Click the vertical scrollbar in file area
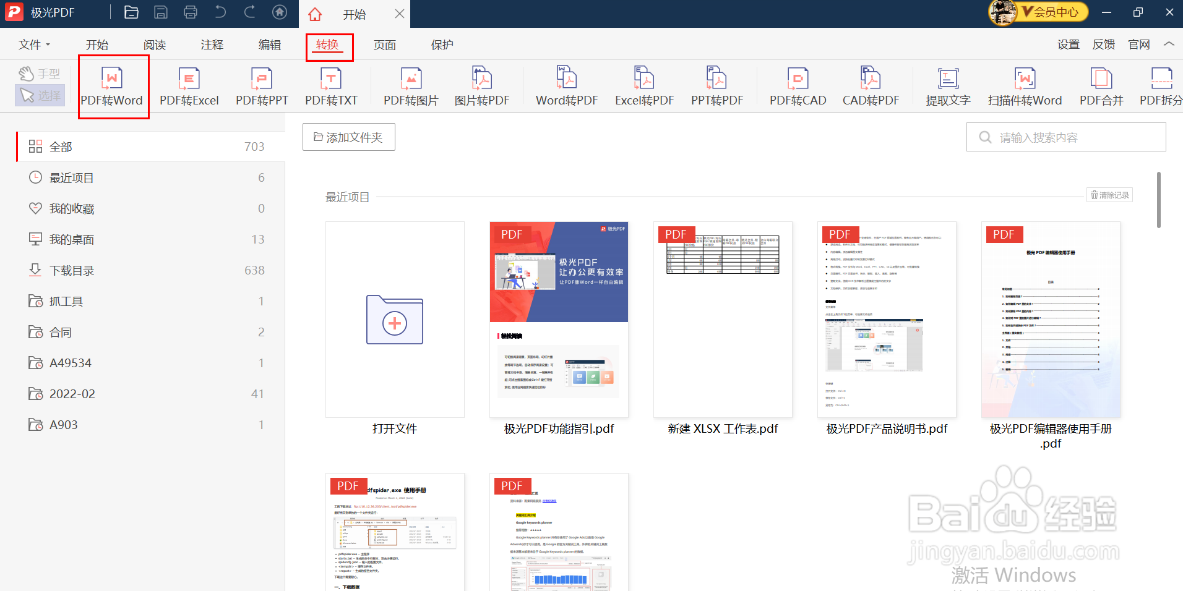This screenshot has width=1183, height=591. 1158,200
